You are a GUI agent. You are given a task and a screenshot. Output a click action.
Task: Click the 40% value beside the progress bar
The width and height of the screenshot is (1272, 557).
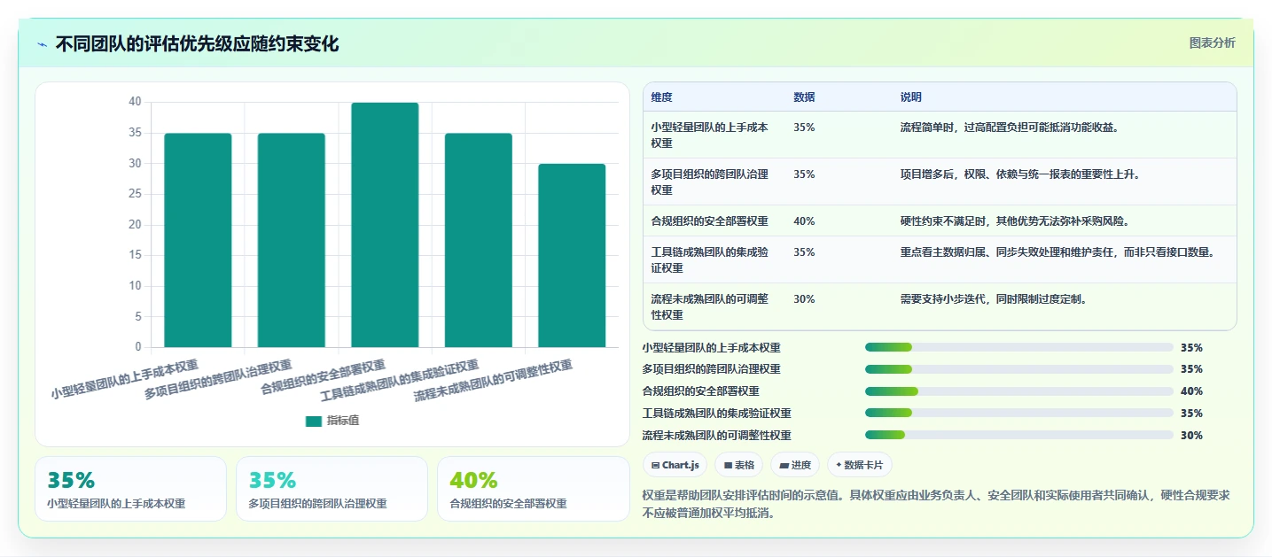1191,391
